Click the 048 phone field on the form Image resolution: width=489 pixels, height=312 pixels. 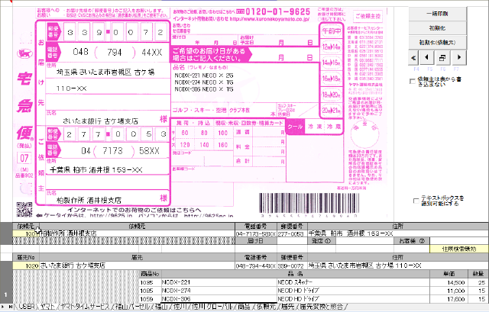point(80,52)
